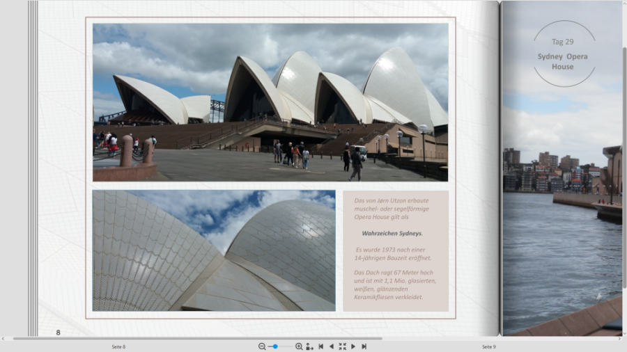Select the large Opera House photo
Image resolution: width=627 pixels, height=352 pixels.
click(x=270, y=102)
